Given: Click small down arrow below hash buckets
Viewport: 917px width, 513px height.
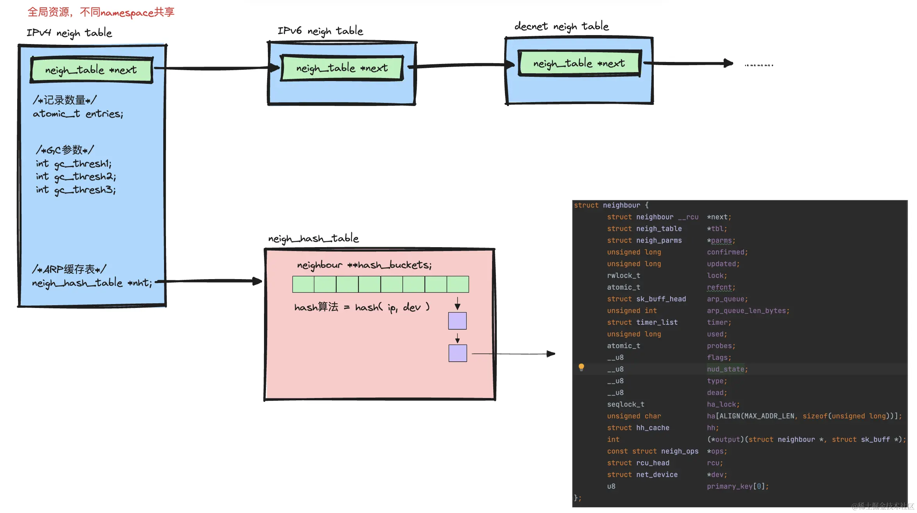Looking at the screenshot, I should (x=457, y=304).
